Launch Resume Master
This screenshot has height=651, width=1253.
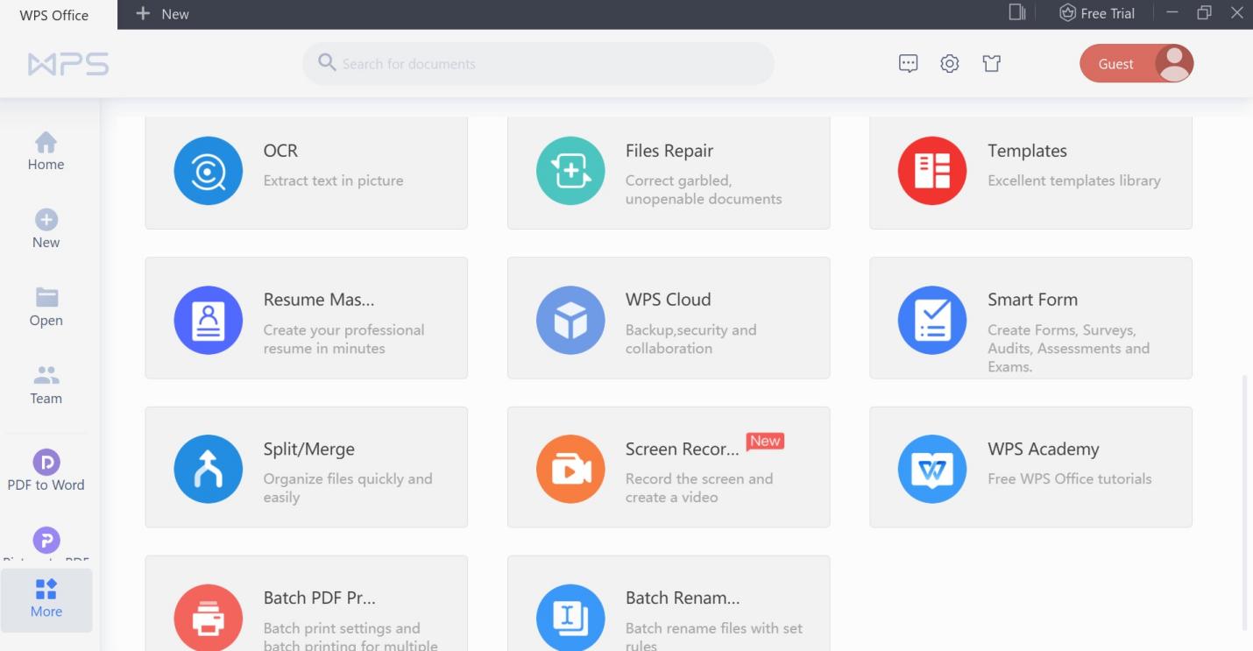[306, 318]
